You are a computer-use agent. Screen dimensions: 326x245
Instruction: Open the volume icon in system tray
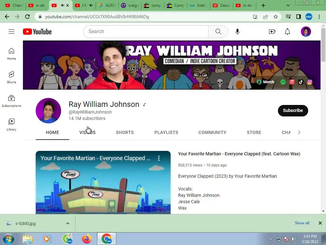294,239
